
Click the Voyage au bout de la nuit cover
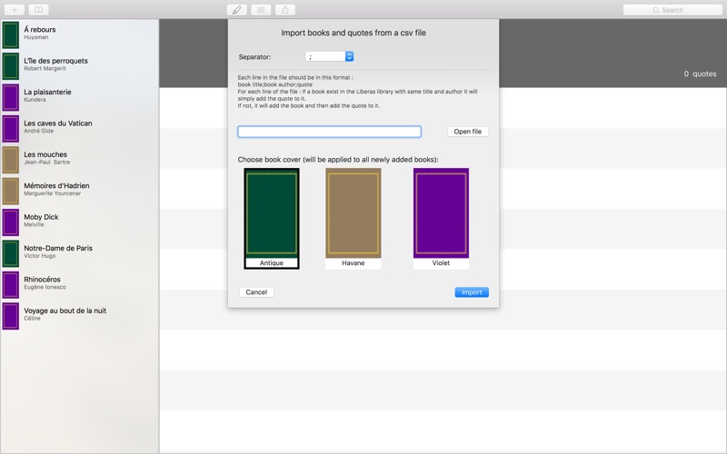click(x=11, y=316)
